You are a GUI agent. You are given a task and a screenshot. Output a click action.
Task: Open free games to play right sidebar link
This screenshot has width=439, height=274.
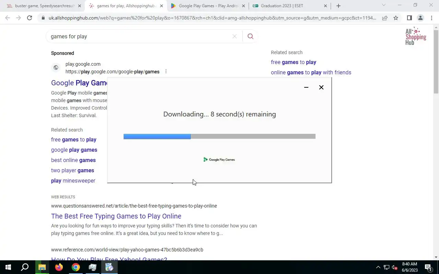click(294, 62)
